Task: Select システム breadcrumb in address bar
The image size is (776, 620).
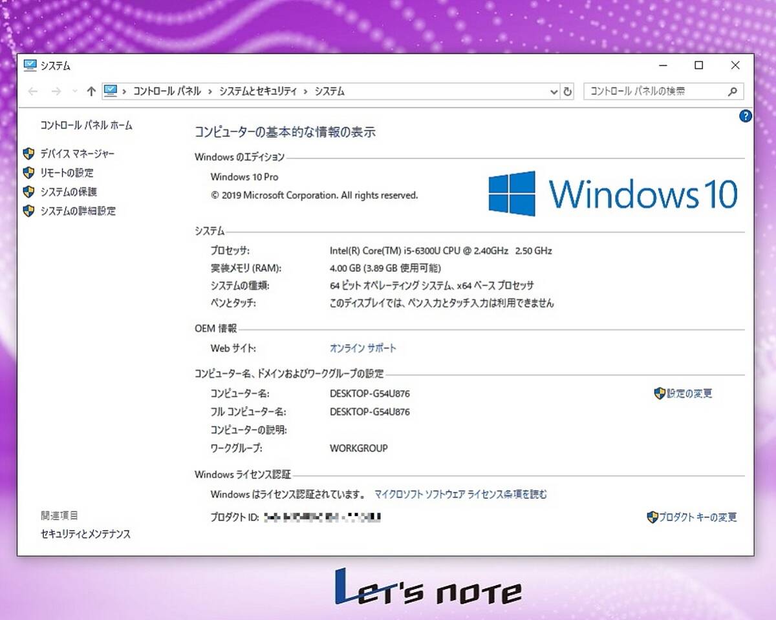Action: pos(330,92)
